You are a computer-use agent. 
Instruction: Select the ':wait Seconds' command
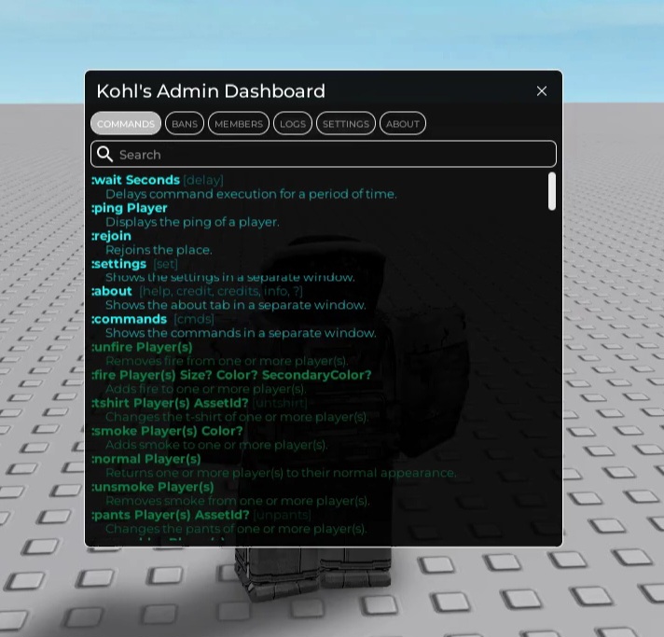coord(135,180)
